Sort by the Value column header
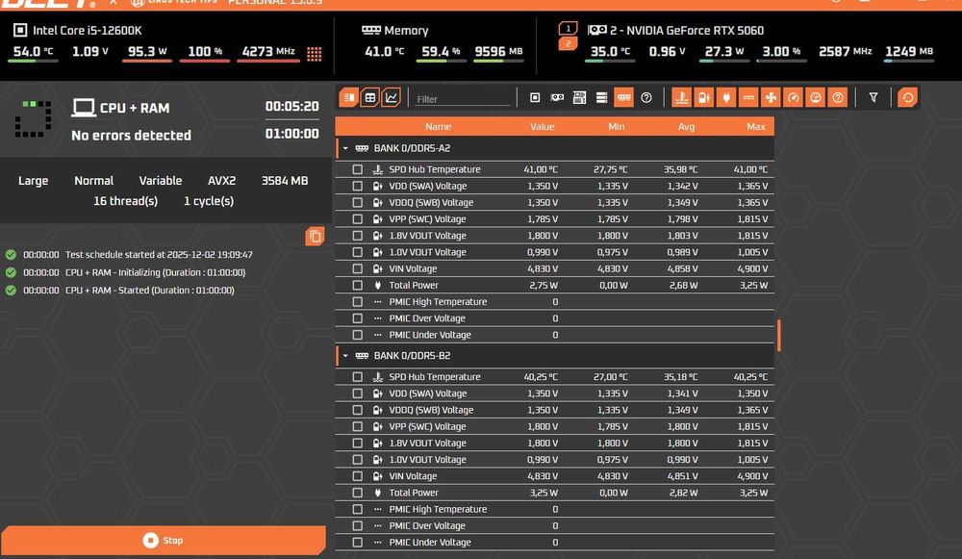Viewport: 962px width, 559px height. coord(542,126)
